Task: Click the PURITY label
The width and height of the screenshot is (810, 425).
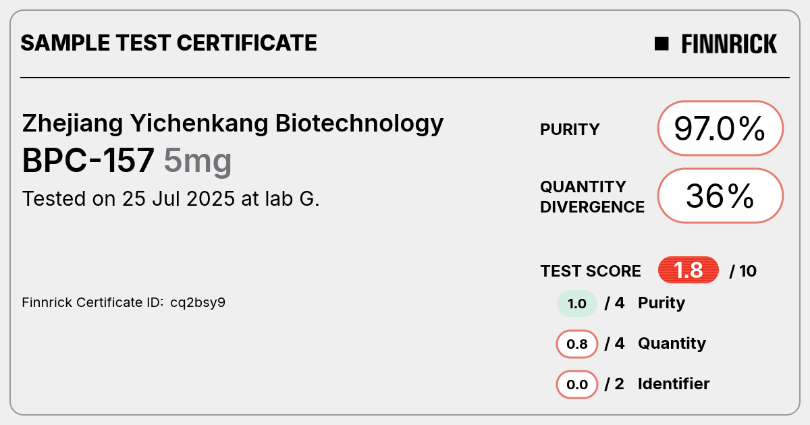Action: pos(570,130)
